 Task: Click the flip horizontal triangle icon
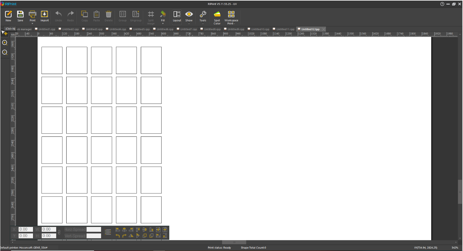131,236
